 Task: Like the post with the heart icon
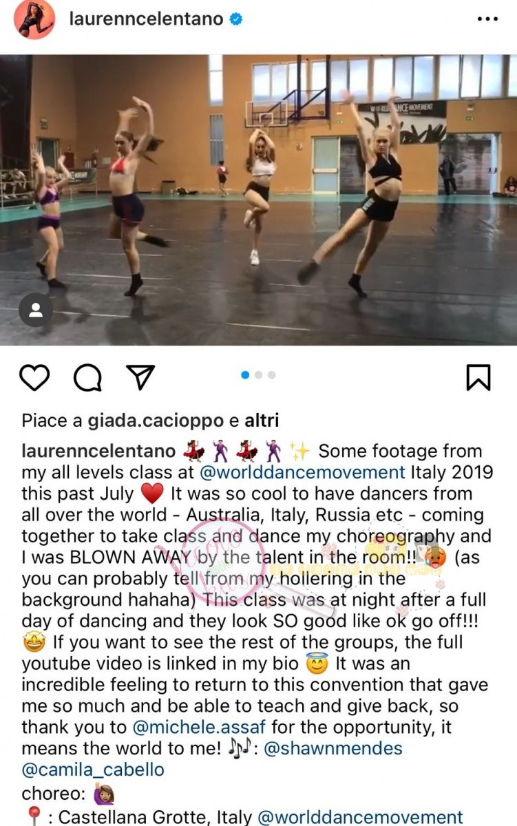point(34,377)
